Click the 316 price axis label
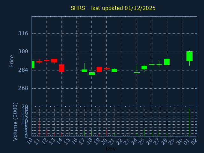 (x=23, y=33)
